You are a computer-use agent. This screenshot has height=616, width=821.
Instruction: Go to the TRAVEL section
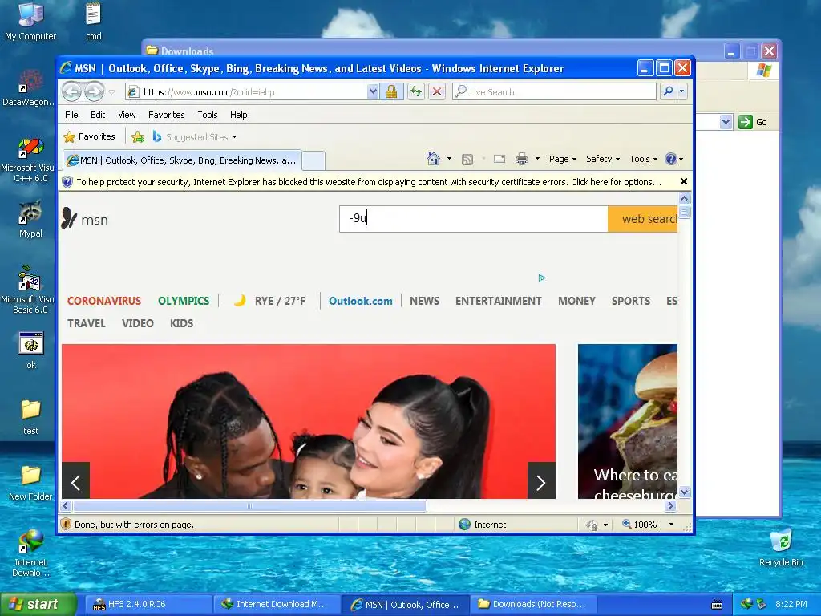click(87, 323)
